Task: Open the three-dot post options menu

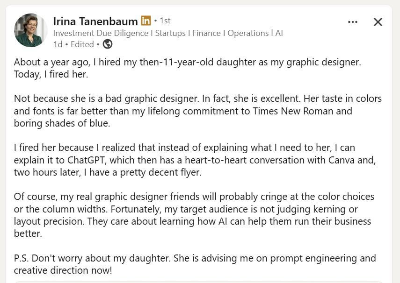Action: pyautogui.click(x=353, y=22)
